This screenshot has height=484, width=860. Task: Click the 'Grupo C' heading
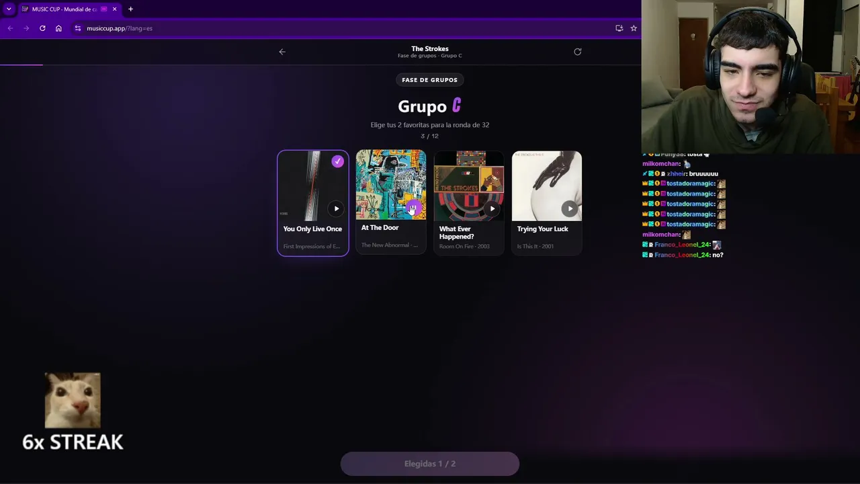click(430, 106)
